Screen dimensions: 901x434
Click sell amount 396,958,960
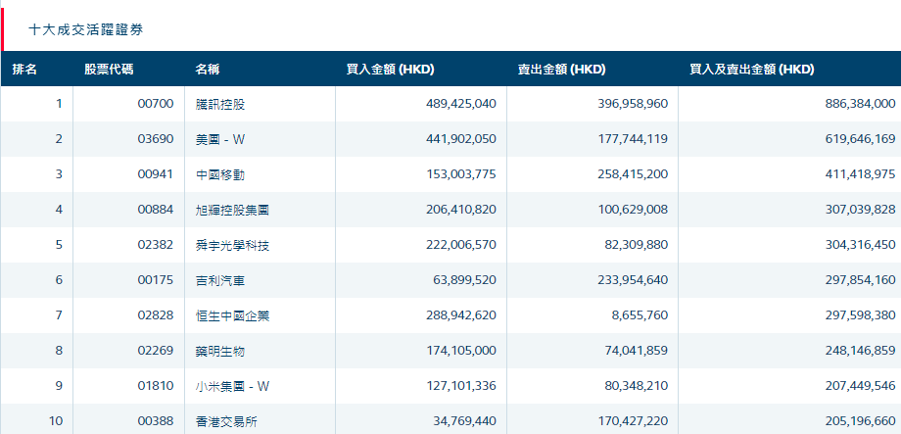tap(633, 104)
